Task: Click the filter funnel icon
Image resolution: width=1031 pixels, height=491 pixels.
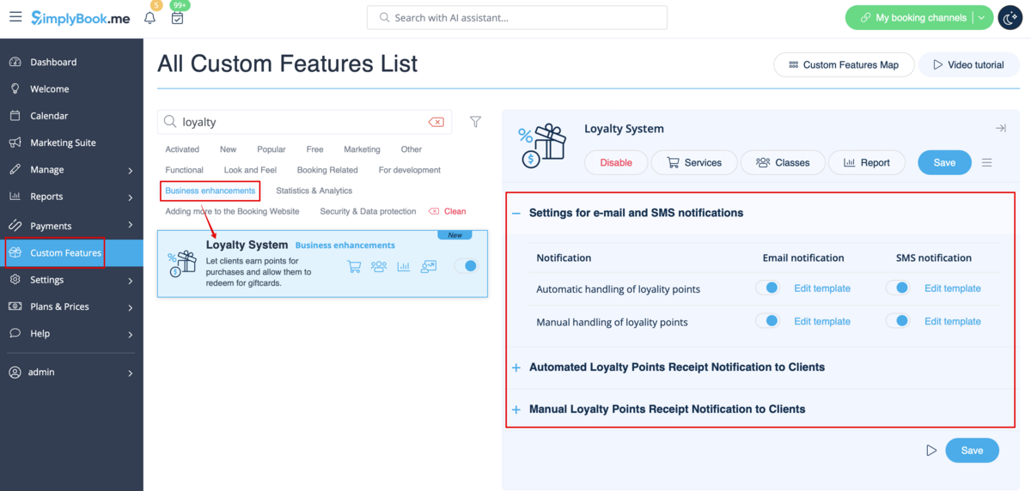Action: [475, 122]
